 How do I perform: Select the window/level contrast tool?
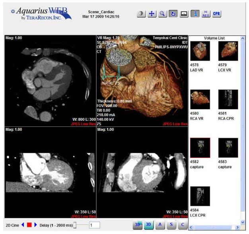(142, 14)
